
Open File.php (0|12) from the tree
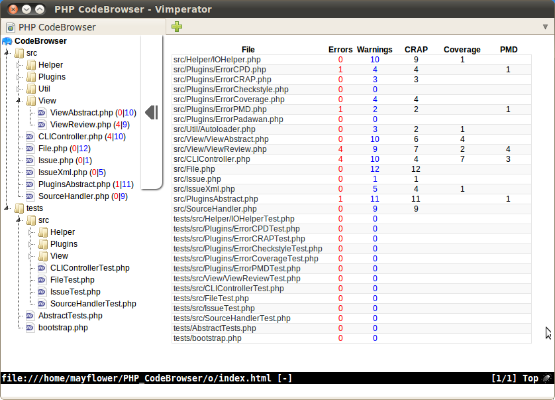click(64, 149)
